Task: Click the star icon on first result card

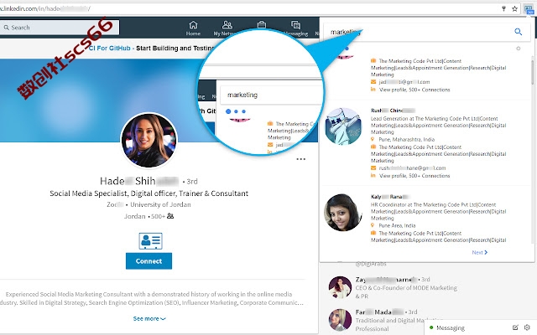Action: point(519,49)
